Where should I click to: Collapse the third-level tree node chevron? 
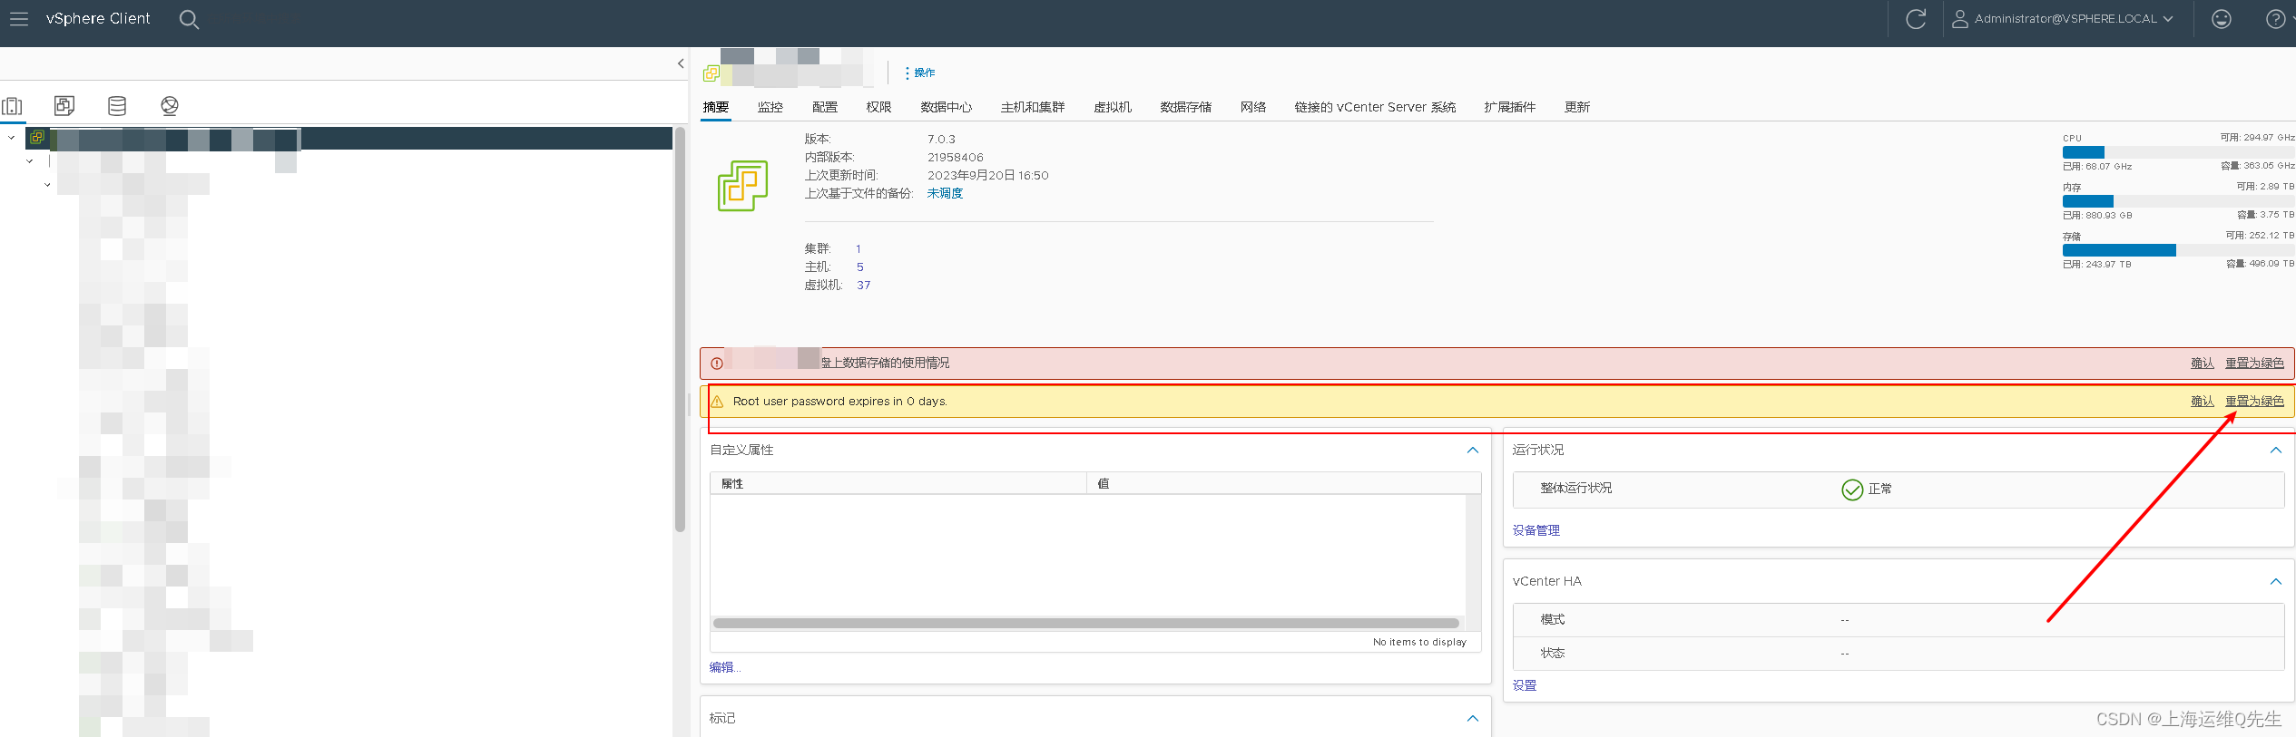pyautogui.click(x=47, y=185)
